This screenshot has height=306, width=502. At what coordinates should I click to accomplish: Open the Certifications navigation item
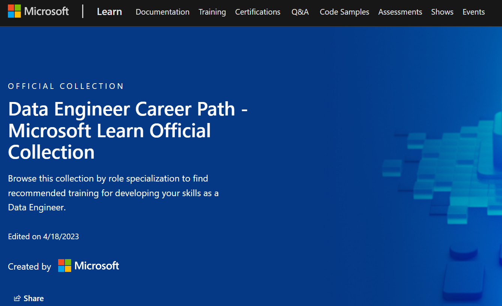[x=257, y=12]
